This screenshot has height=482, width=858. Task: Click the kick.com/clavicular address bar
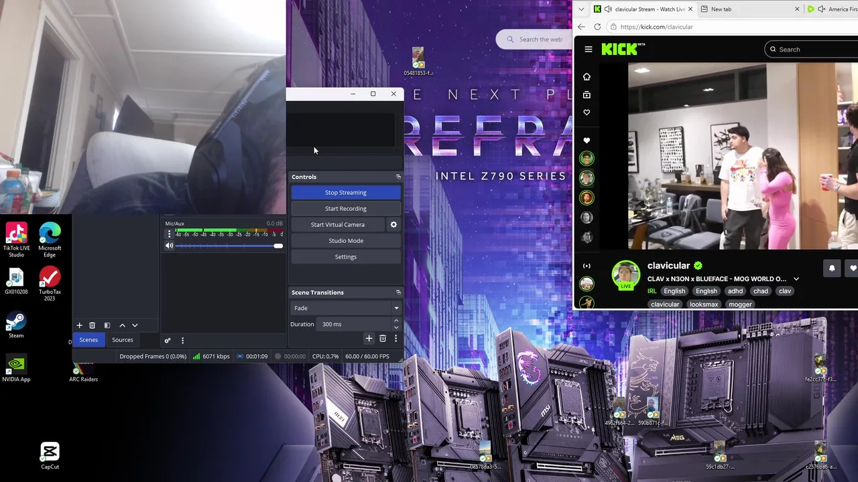tap(732, 27)
